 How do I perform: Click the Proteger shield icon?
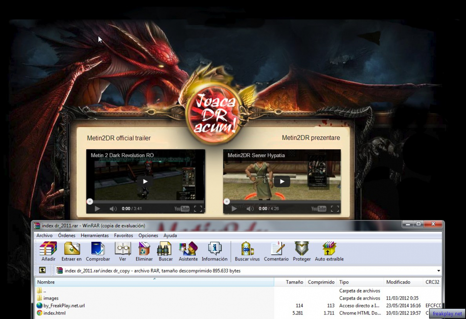tap(302, 251)
